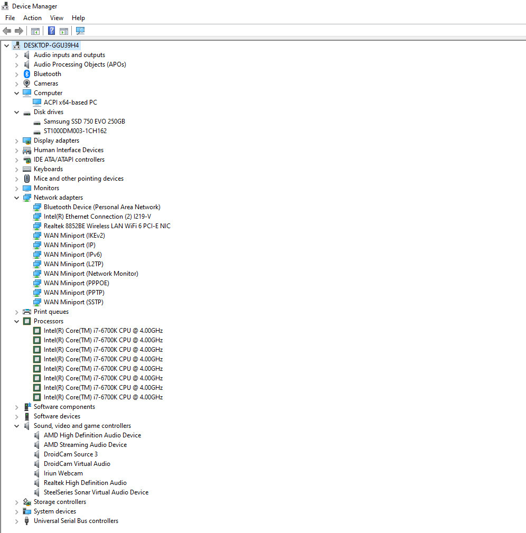
Task: Click the Universal Serial Bus controllers icon
Action: 27,521
